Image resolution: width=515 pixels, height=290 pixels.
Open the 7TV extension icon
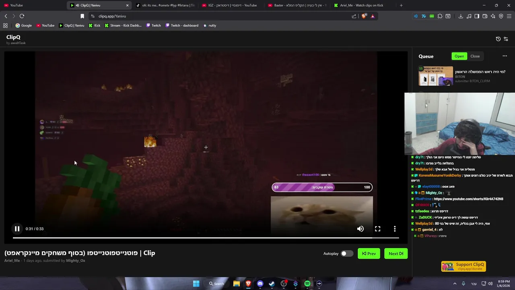tap(424, 16)
